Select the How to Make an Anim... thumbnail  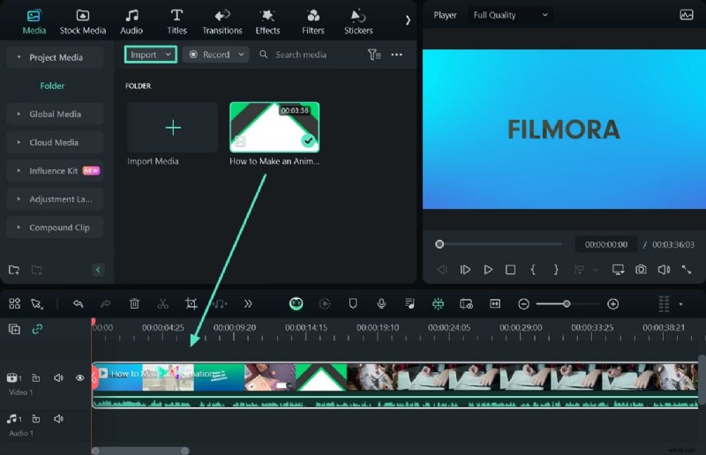click(274, 127)
